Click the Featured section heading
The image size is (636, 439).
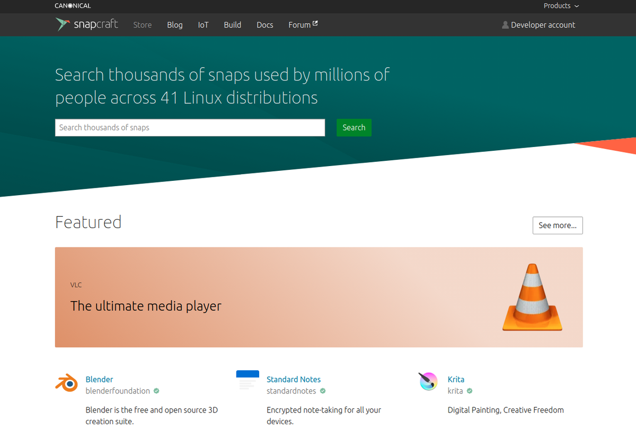coord(89,222)
